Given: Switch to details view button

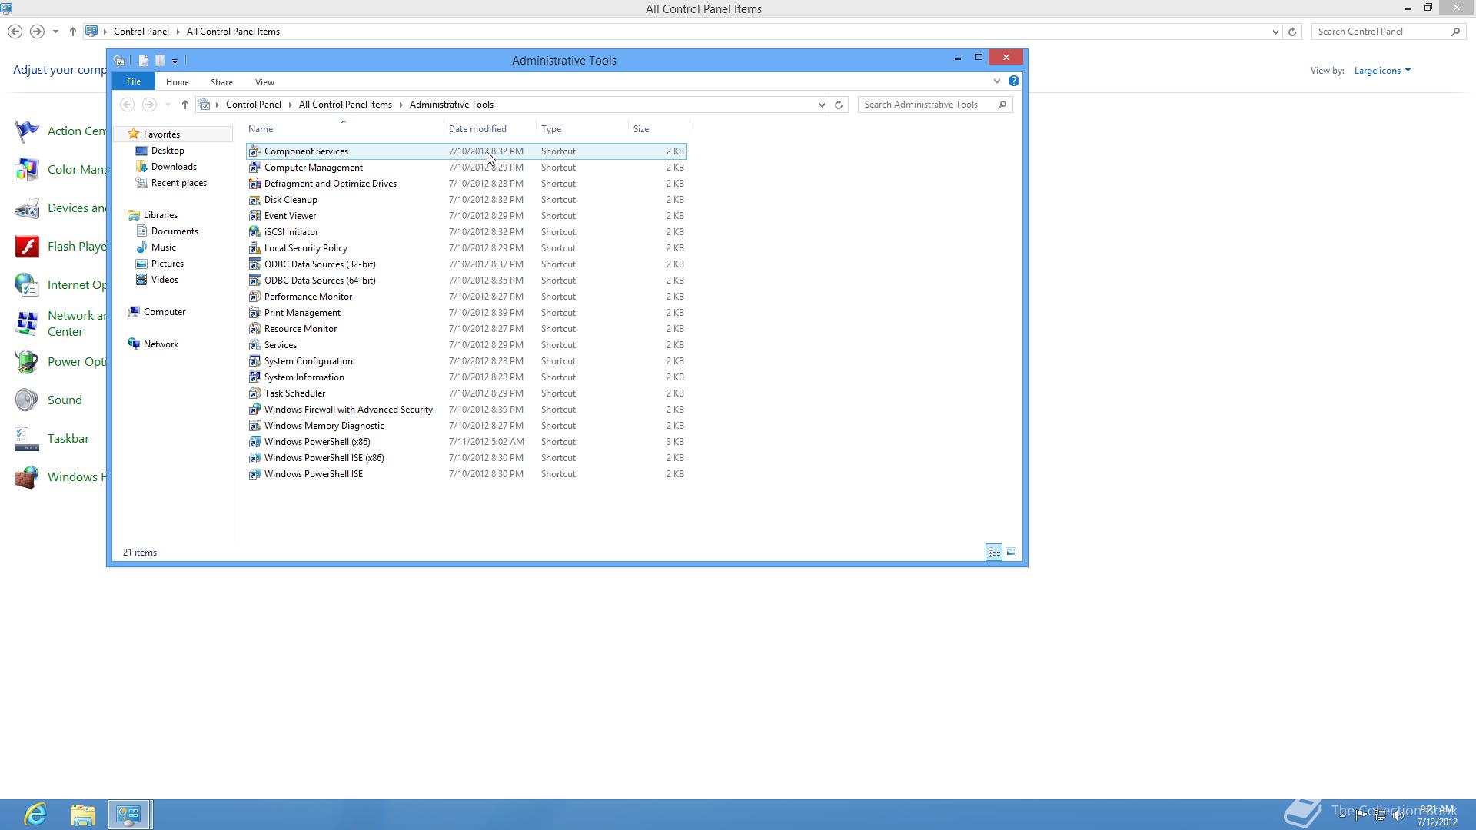Looking at the screenshot, I should coord(993,553).
